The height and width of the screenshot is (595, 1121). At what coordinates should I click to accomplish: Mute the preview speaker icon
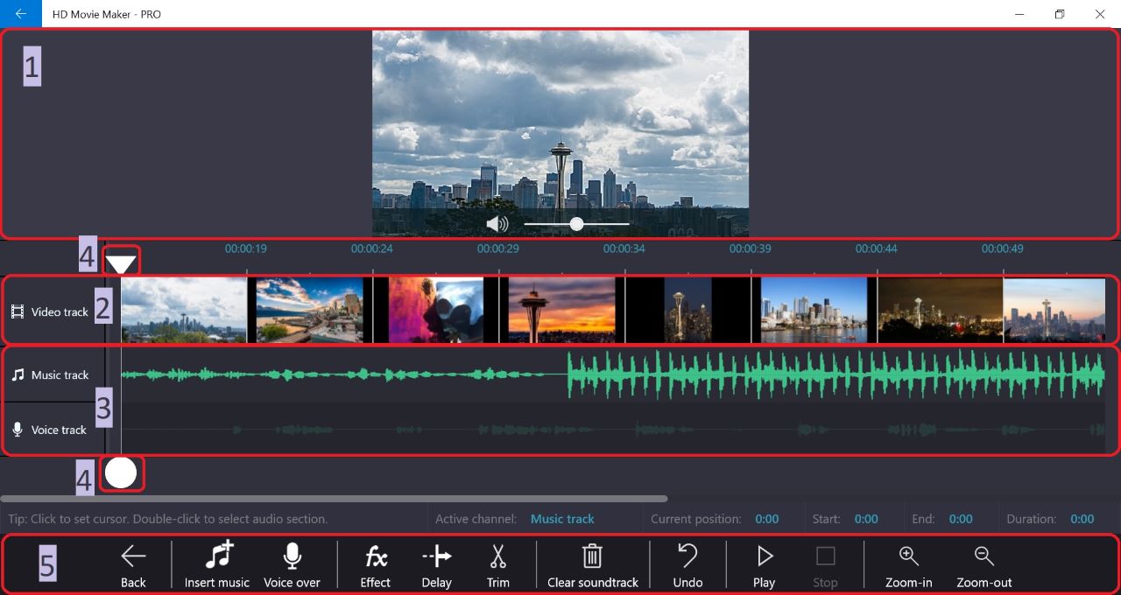point(497,224)
